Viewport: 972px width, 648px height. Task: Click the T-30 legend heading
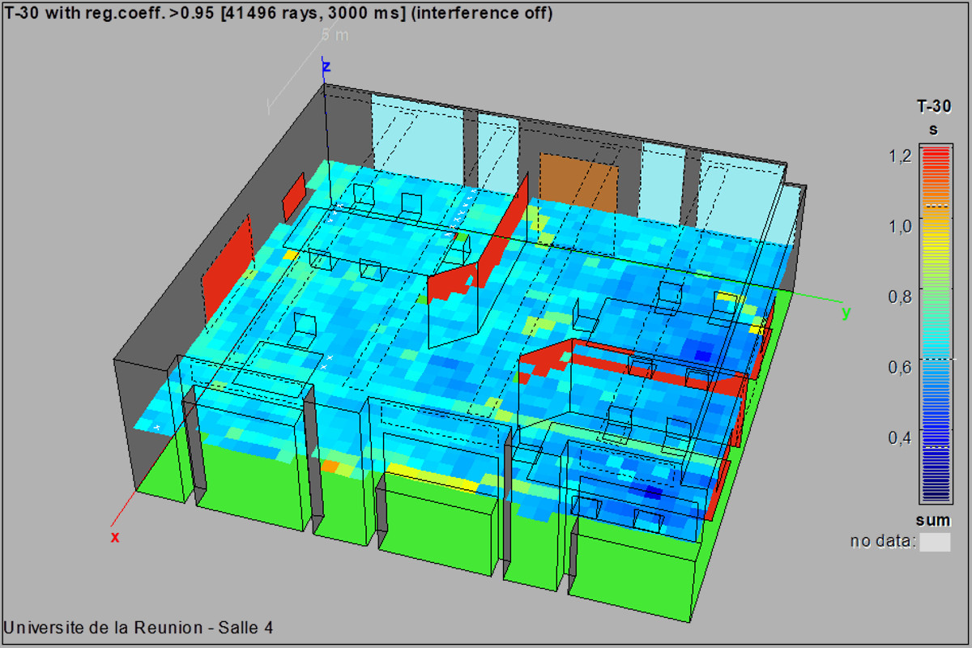point(933,105)
